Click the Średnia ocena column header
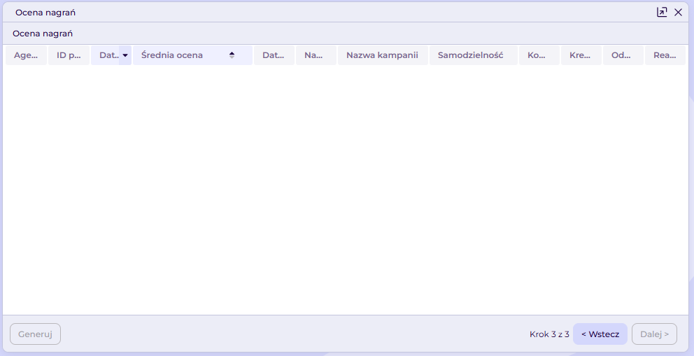This screenshot has width=694, height=356. coord(192,55)
